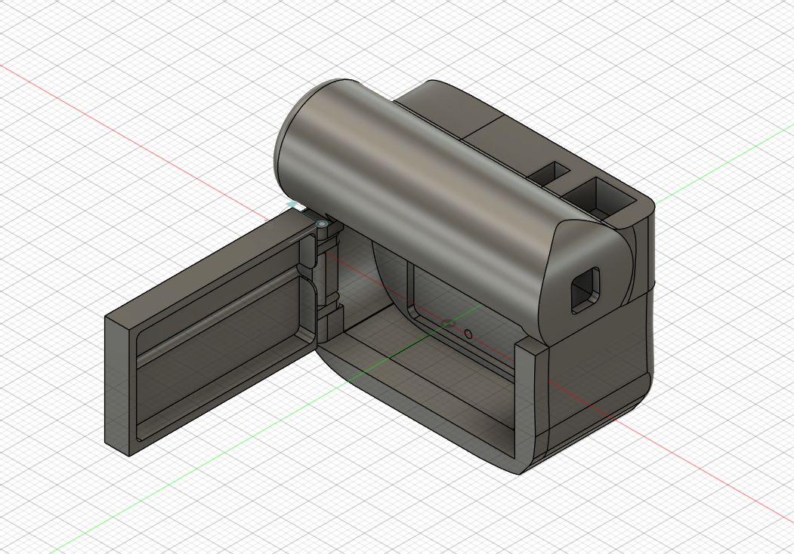The height and width of the screenshot is (554, 794).
Task: Click the joint glyph atop the hinge
Action: click(x=323, y=224)
